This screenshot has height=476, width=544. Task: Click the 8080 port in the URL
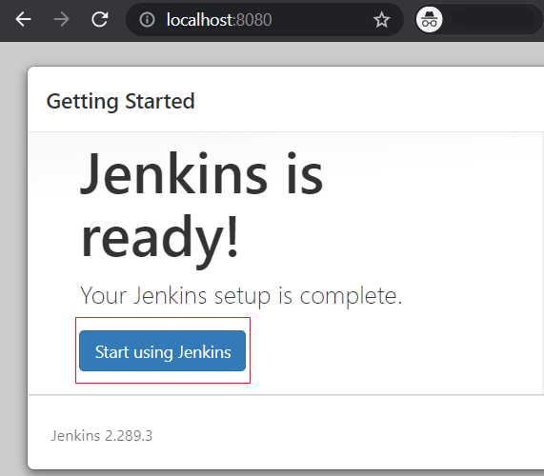click(x=254, y=20)
